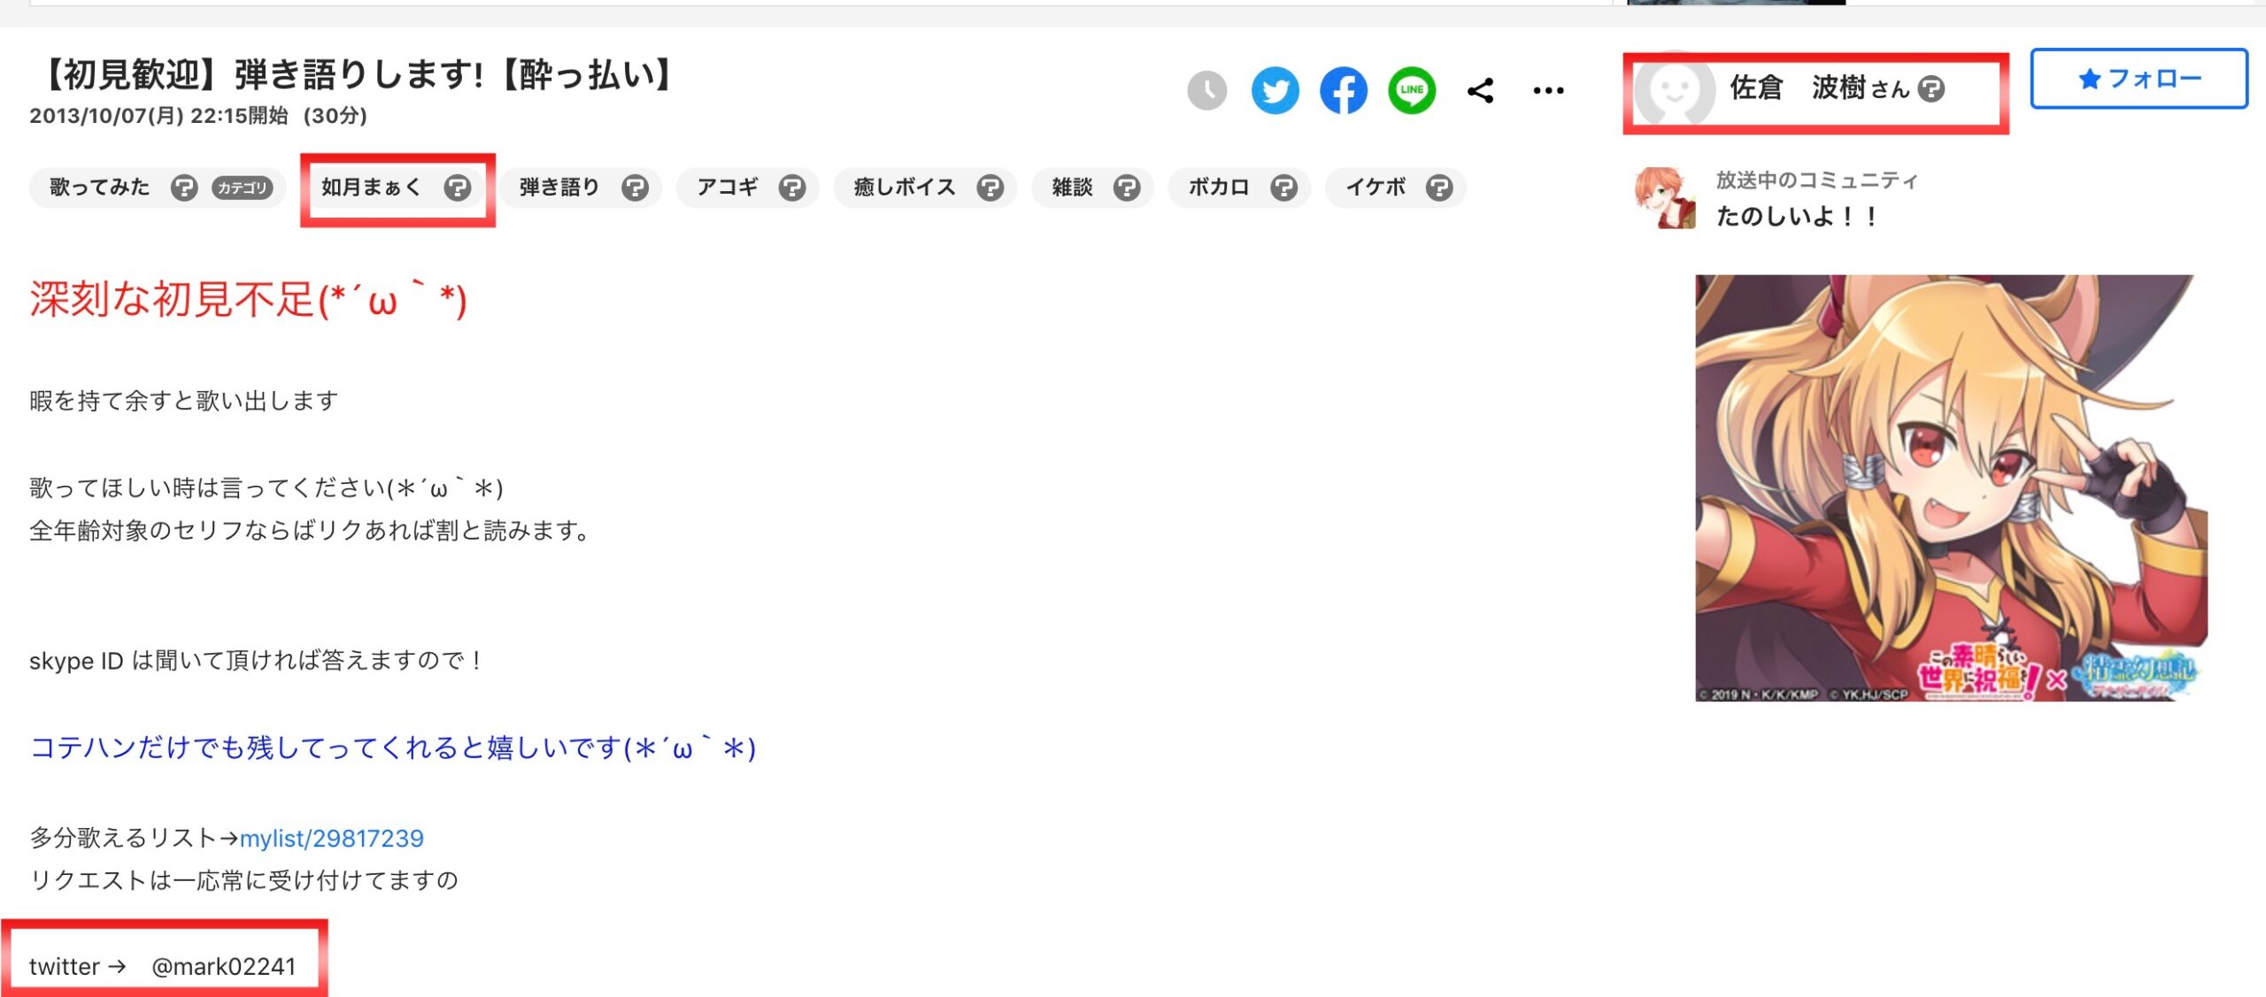Select the 歌ってみた tag
Image resolution: width=2266 pixels, height=997 pixels.
click(x=99, y=188)
